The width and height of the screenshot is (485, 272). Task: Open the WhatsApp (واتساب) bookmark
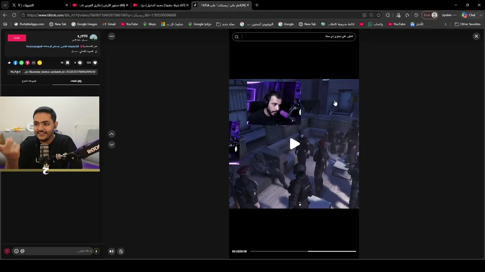coord(375,24)
